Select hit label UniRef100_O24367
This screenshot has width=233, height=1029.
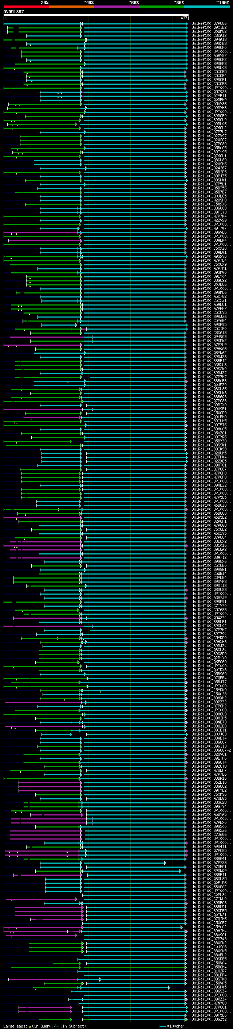pos(209,168)
